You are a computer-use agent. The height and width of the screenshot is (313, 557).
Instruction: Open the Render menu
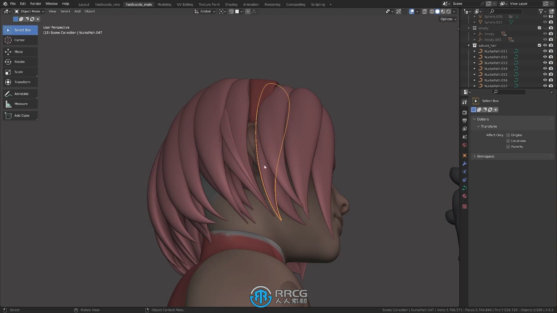point(36,4)
